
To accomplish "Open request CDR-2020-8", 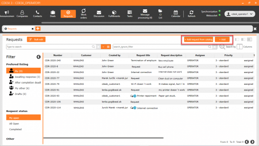I will click(149, 67).
